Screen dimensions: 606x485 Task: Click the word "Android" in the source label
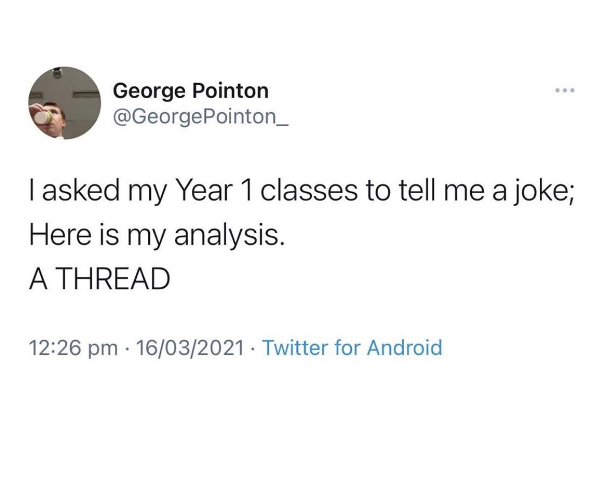(x=404, y=348)
